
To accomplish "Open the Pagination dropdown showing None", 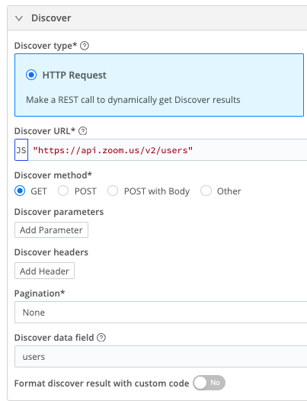I will pyautogui.click(x=161, y=313).
